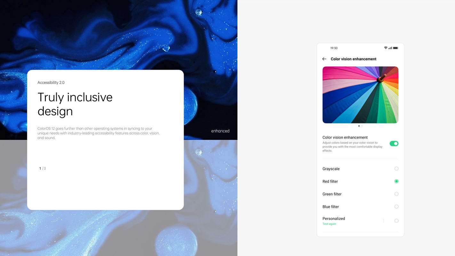Screen dimensions: 455x256
Task: Click the 'Accessibility 2.0' label
Action: point(51,83)
